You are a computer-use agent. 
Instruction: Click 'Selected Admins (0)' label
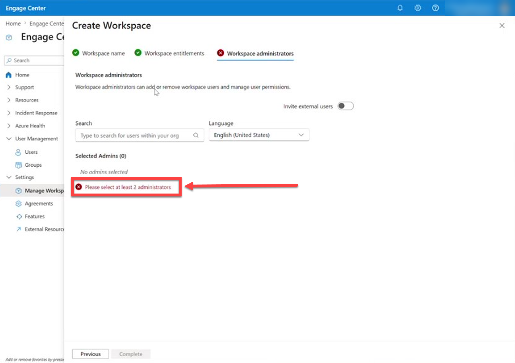click(x=101, y=156)
